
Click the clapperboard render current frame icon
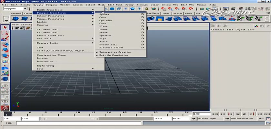[233, 9]
